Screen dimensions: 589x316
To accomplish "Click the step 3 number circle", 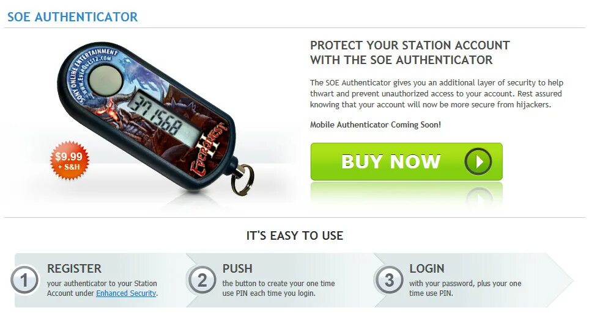I will pyautogui.click(x=389, y=280).
